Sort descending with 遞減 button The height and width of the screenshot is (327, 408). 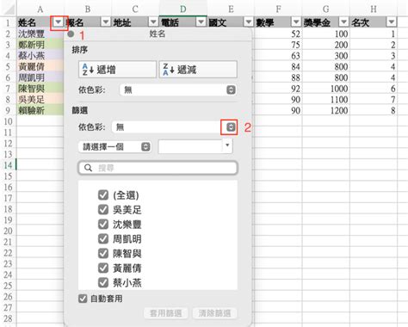[x=198, y=70]
